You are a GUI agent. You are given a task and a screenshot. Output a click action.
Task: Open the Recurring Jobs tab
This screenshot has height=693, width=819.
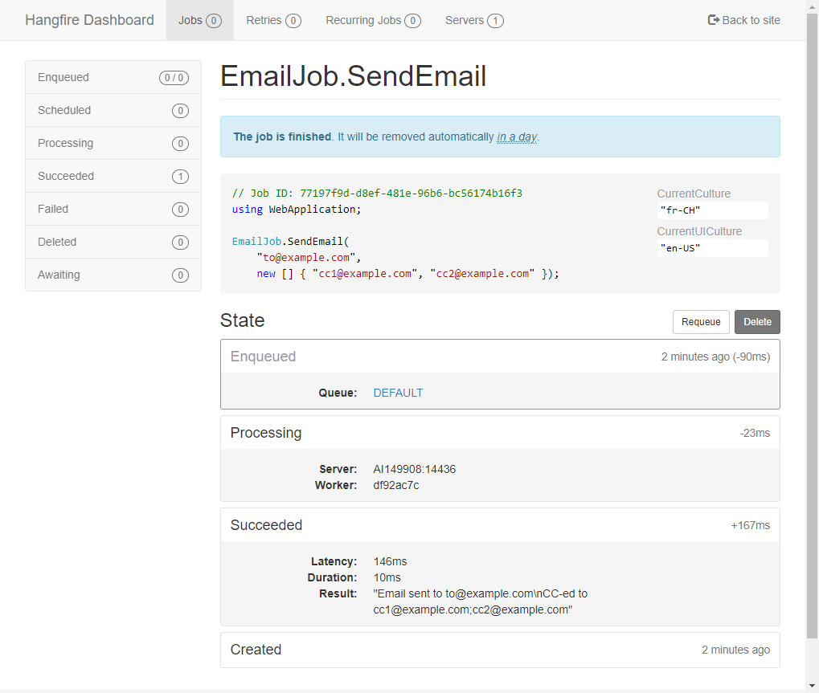[373, 20]
